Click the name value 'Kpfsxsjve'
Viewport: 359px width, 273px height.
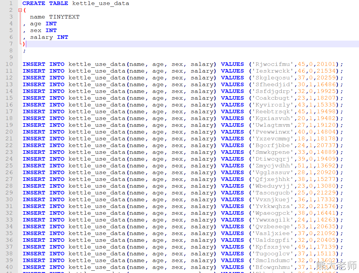[273, 247]
